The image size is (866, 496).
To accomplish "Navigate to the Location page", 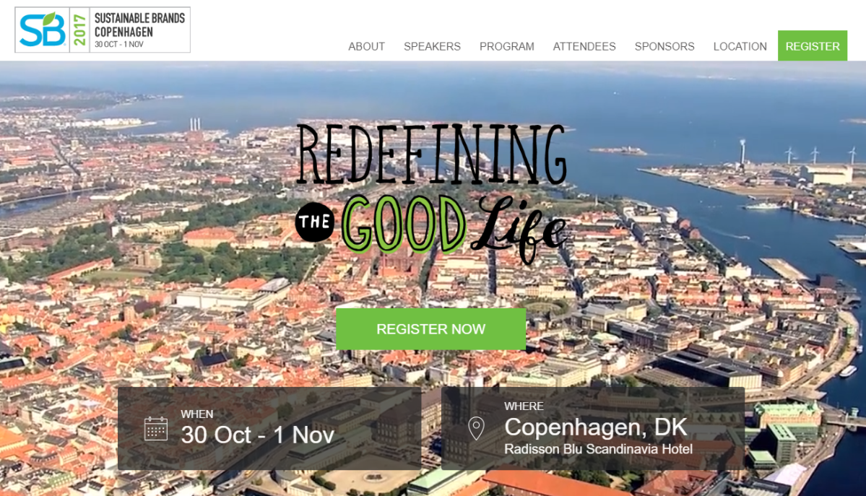I will click(x=740, y=46).
